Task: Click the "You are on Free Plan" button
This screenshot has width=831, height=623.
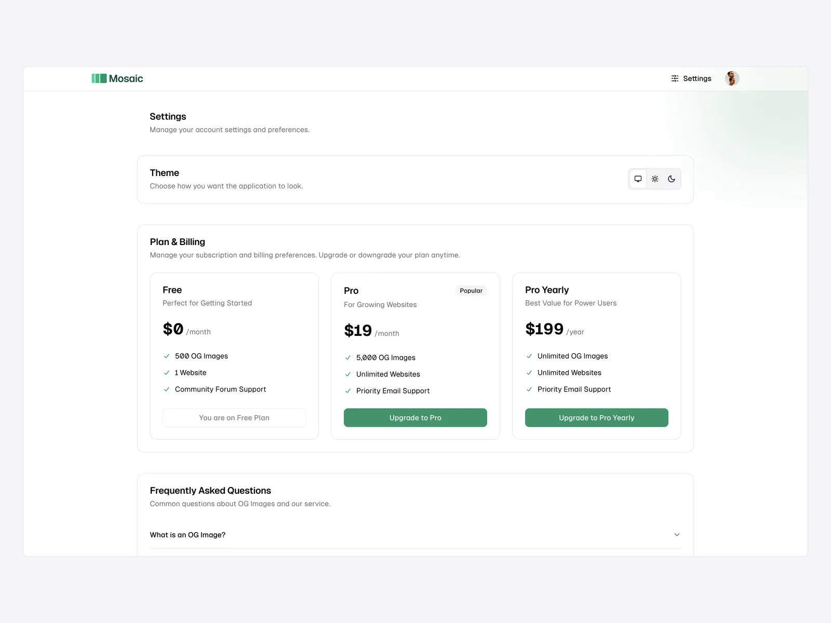Action: tap(234, 418)
